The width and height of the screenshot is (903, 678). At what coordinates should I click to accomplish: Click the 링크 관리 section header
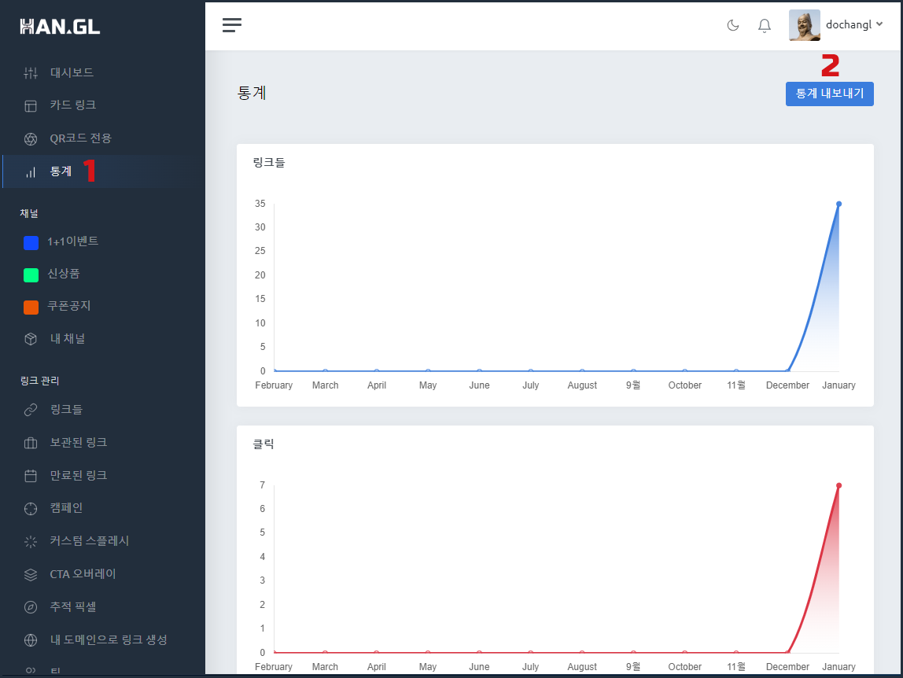39,381
